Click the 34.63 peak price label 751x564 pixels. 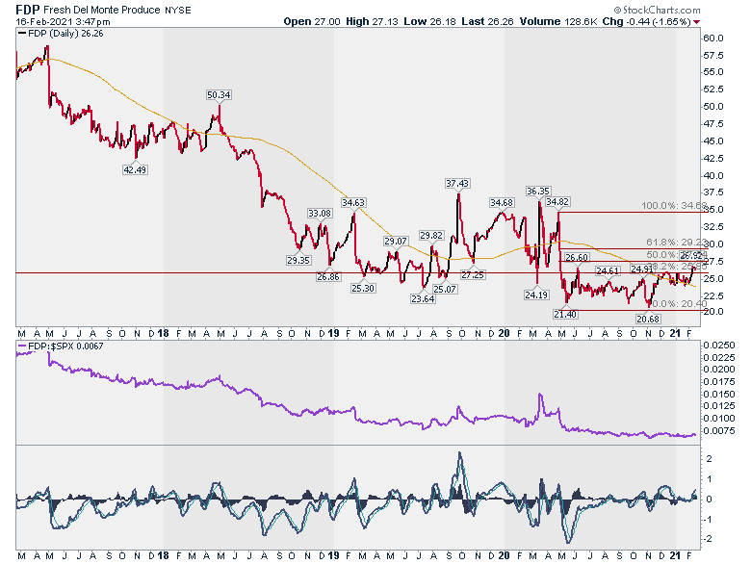pyautogui.click(x=353, y=202)
